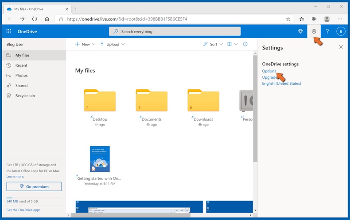
Task: Click the premium diamond icon in header
Action: pyautogui.click(x=300, y=31)
